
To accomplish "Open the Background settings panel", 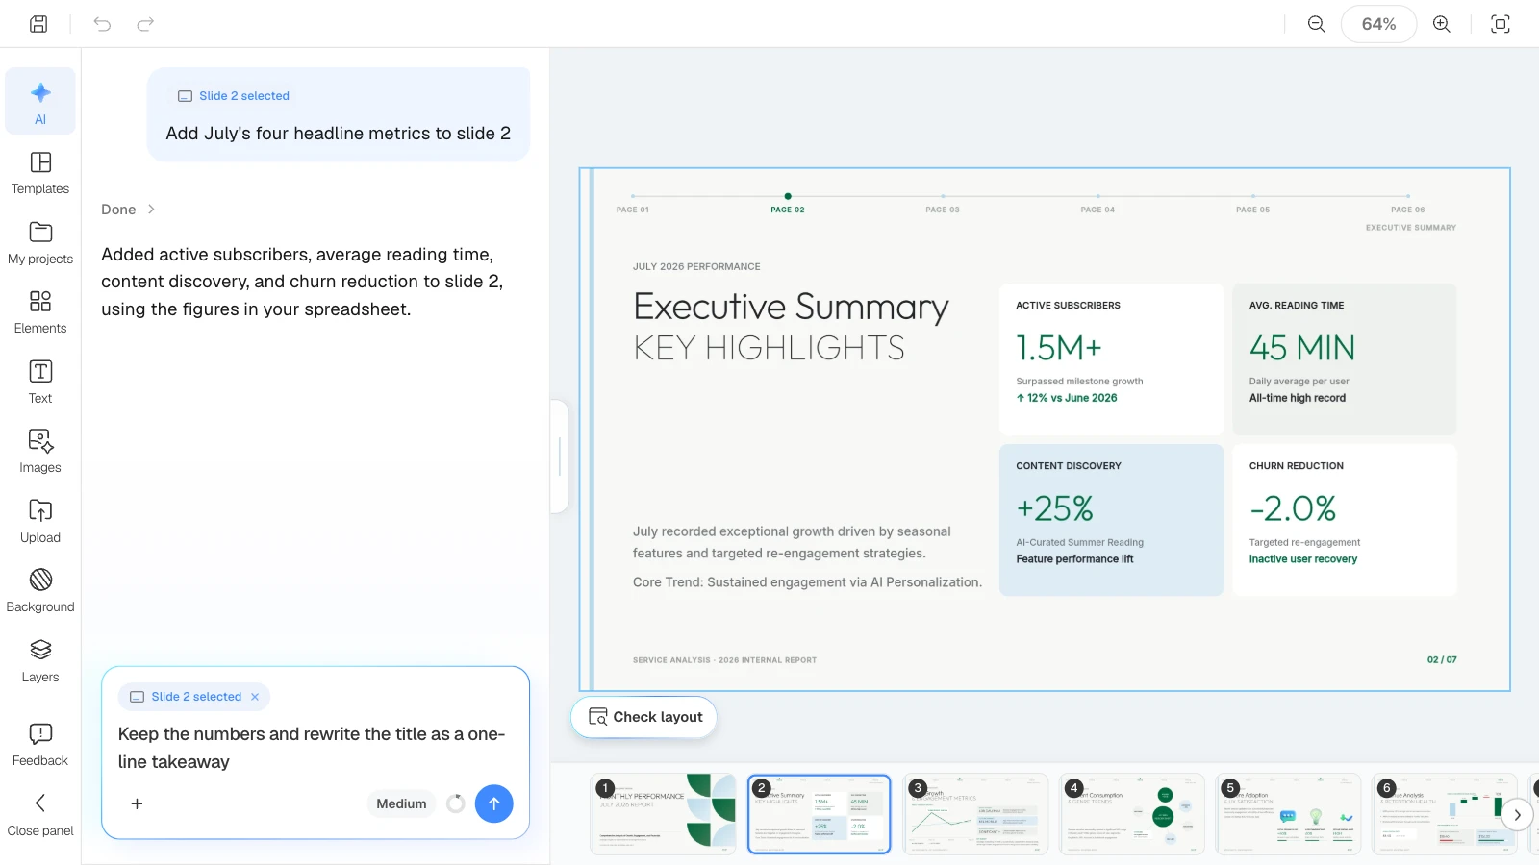I will click(40, 591).
